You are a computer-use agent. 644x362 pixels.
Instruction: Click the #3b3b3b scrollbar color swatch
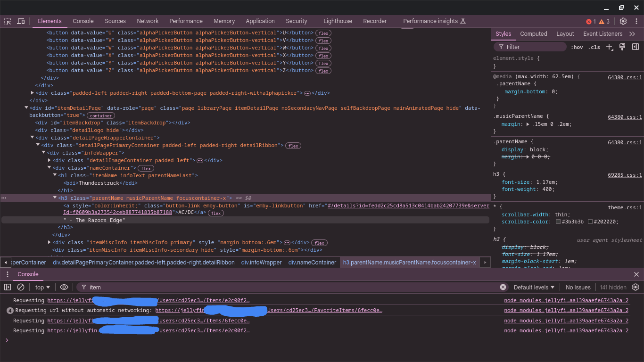(558, 222)
